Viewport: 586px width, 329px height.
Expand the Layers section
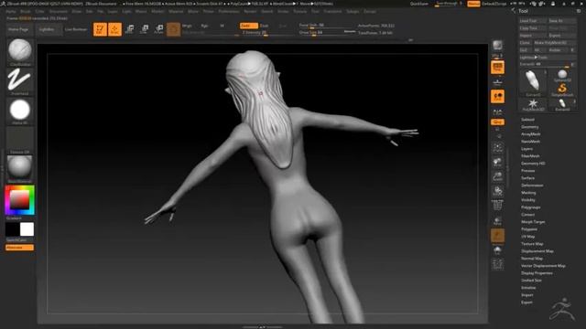pyautogui.click(x=527, y=149)
